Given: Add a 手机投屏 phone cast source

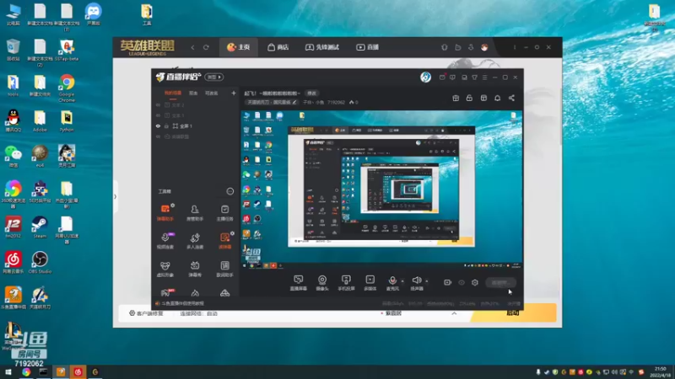Looking at the screenshot, I should pos(346,283).
